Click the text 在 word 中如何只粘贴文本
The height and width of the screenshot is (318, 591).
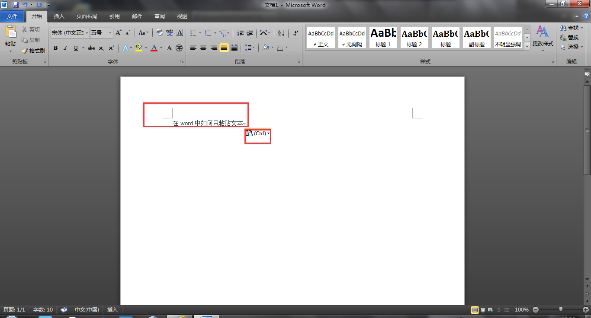(208, 123)
